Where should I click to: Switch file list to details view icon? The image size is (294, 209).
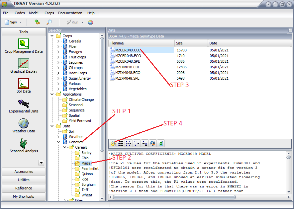[121, 143]
